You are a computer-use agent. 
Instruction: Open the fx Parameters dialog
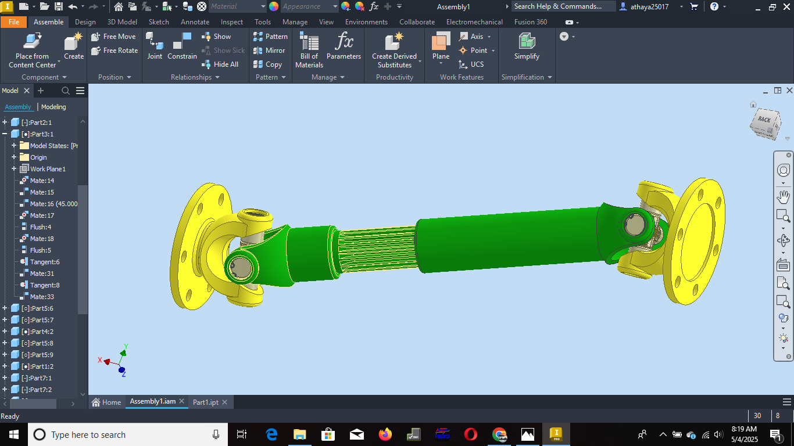344,42
